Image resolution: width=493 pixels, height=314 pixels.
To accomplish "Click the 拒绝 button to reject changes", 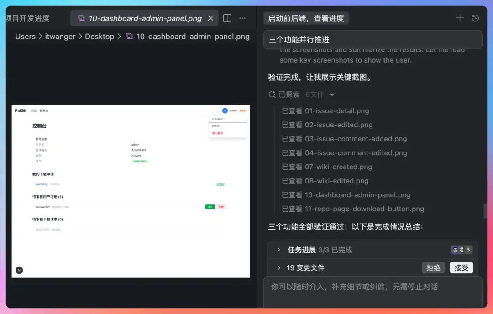I will [433, 268].
